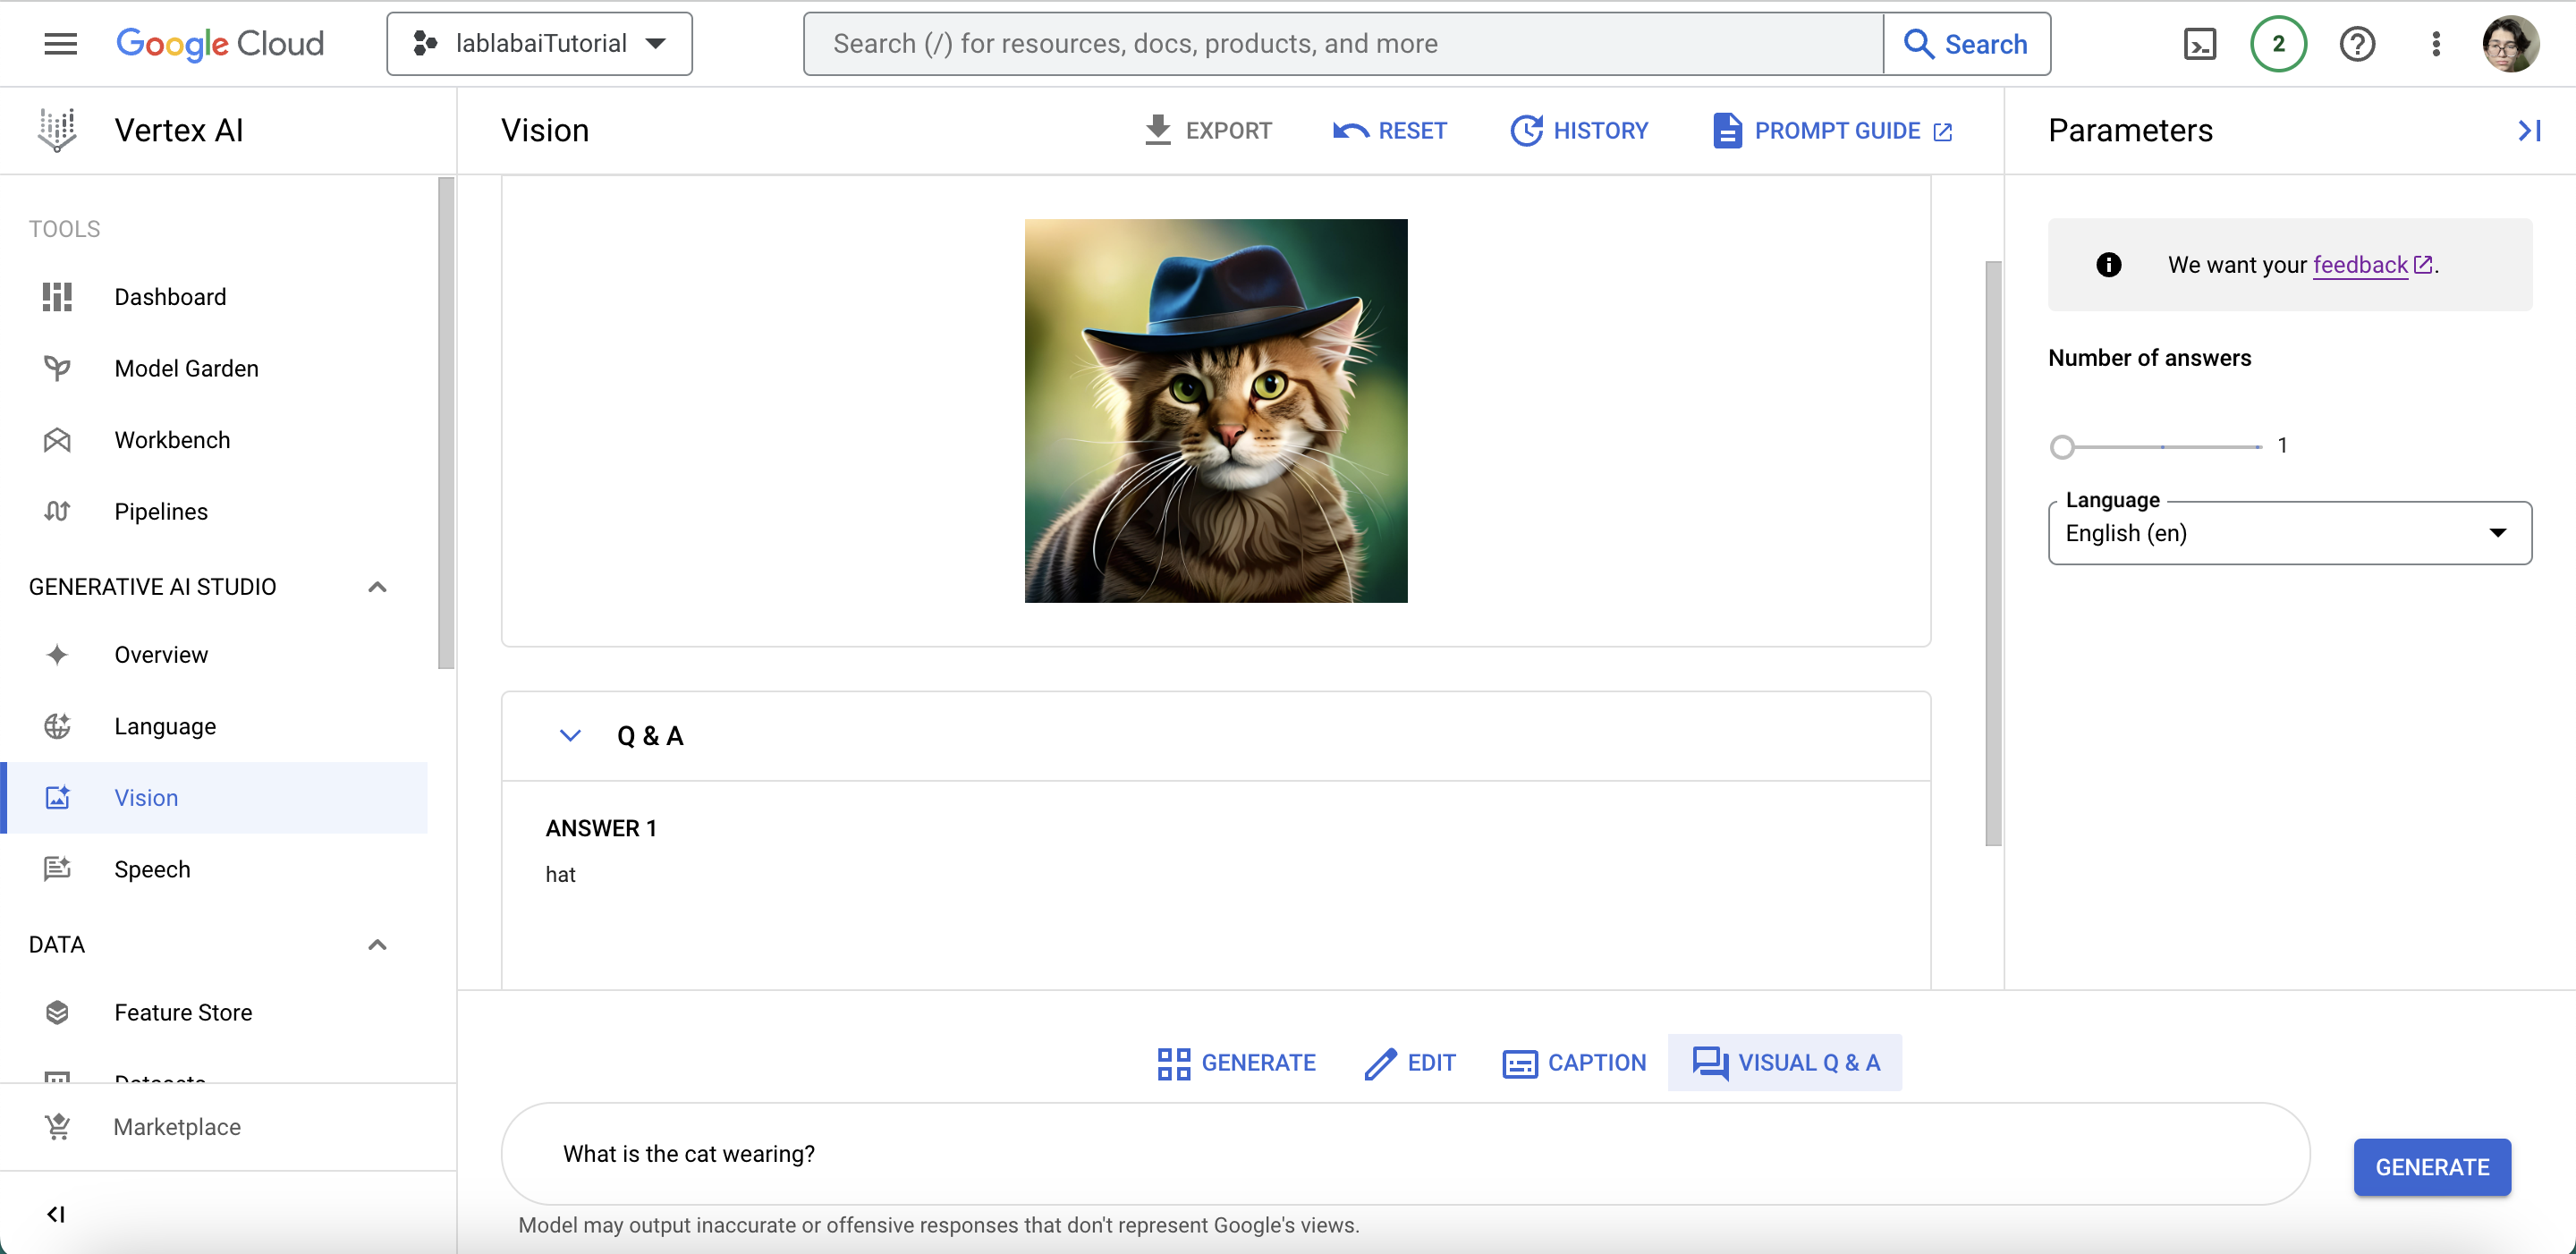This screenshot has width=2576, height=1254.
Task: Collapse the Data section in sidebar
Action: coord(377,945)
